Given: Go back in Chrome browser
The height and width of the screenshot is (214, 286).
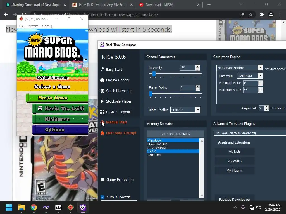Looking at the screenshot, I should pos(6,15).
